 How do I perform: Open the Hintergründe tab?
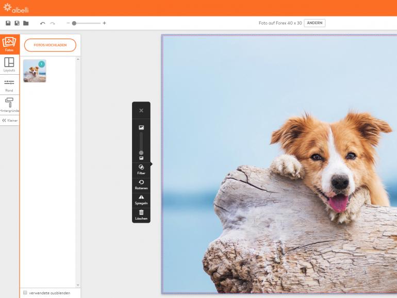[9, 105]
